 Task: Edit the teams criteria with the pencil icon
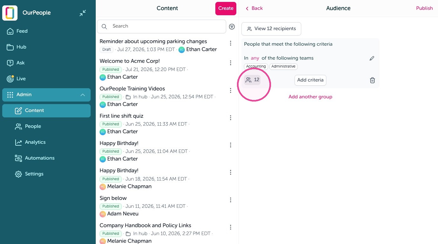tap(372, 58)
